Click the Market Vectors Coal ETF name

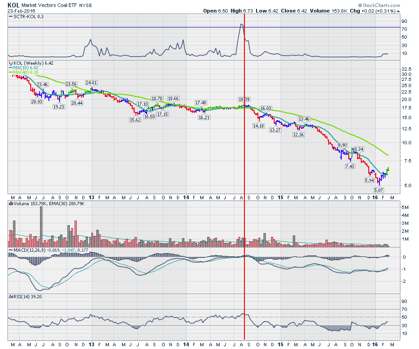click(x=49, y=5)
